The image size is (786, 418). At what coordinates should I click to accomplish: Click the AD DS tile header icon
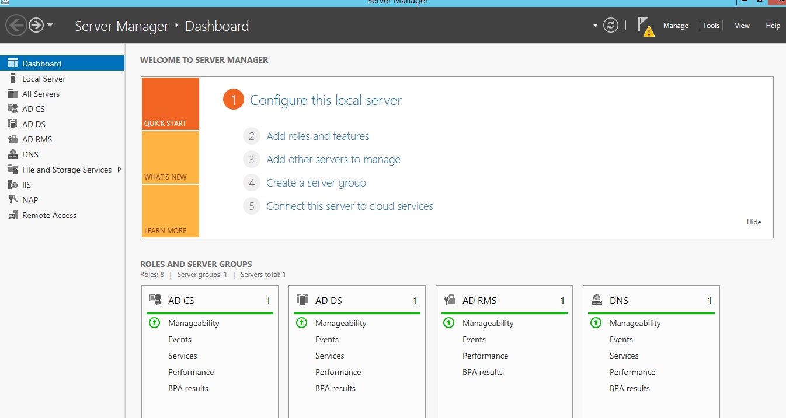[302, 300]
